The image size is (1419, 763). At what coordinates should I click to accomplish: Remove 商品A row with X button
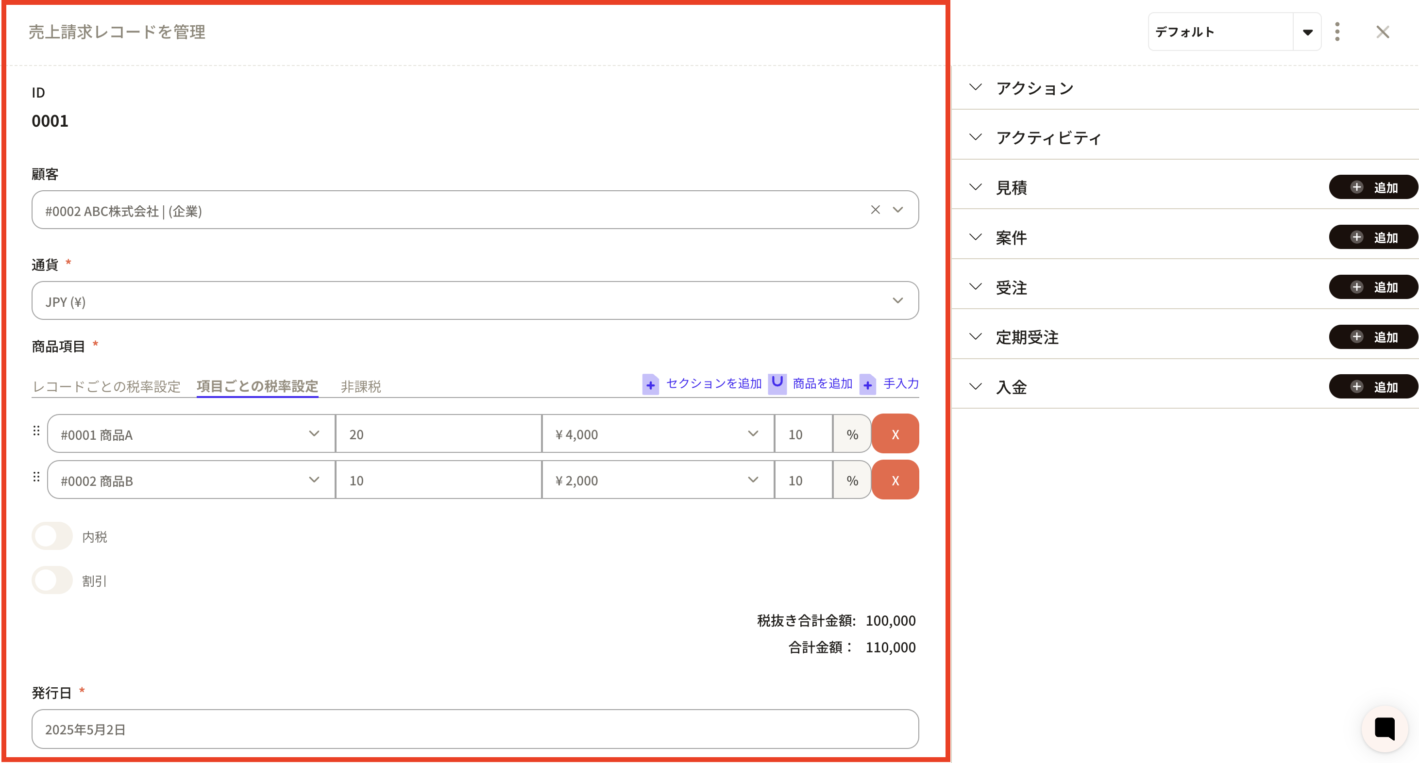coord(895,434)
